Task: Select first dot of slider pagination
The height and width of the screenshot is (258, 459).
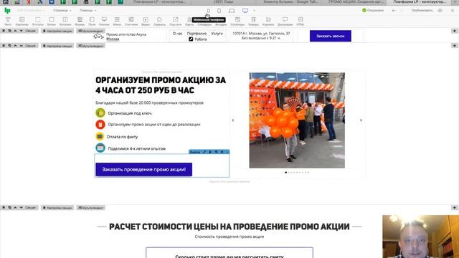Action: click(x=285, y=173)
